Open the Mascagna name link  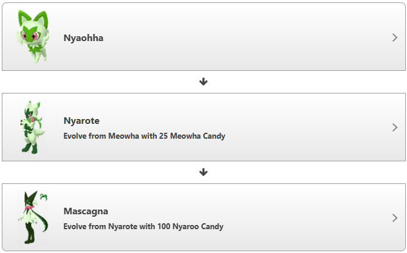pos(86,211)
